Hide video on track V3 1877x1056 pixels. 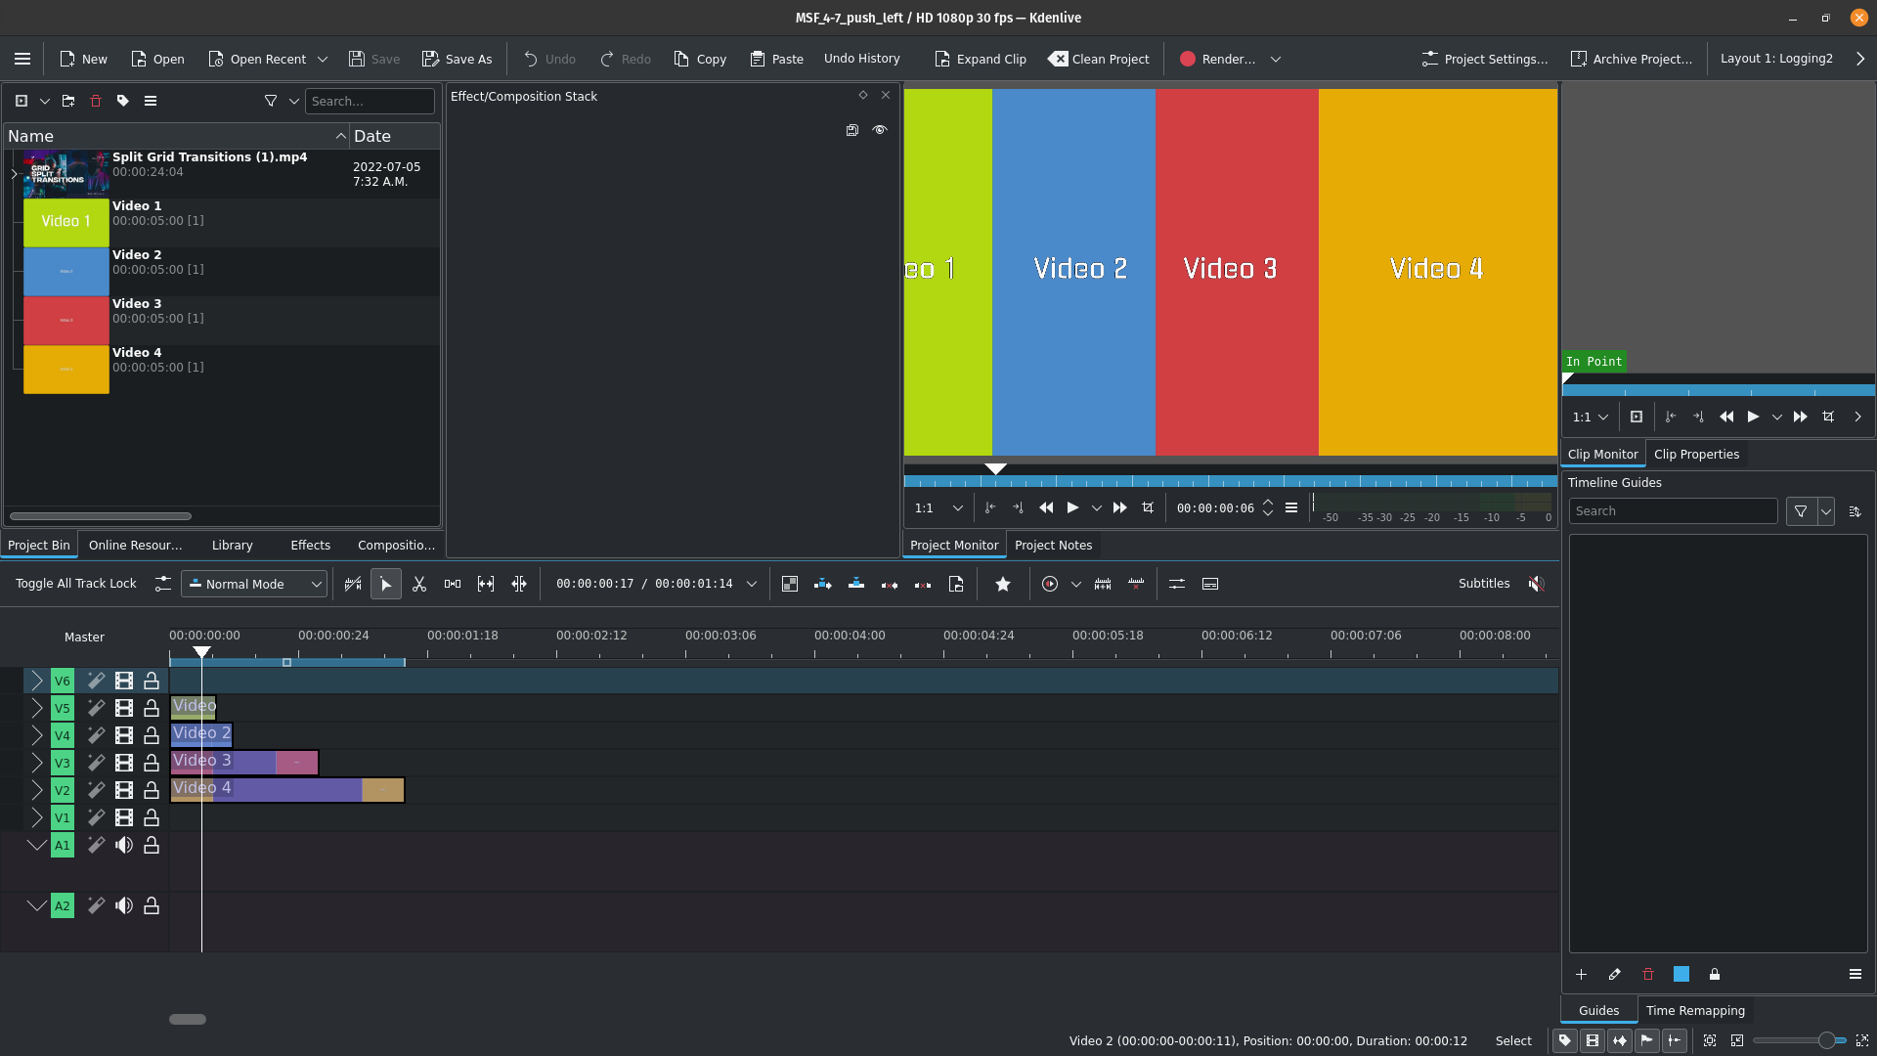tap(124, 763)
